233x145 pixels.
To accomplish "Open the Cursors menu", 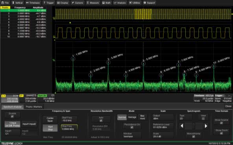I will 78,3.
